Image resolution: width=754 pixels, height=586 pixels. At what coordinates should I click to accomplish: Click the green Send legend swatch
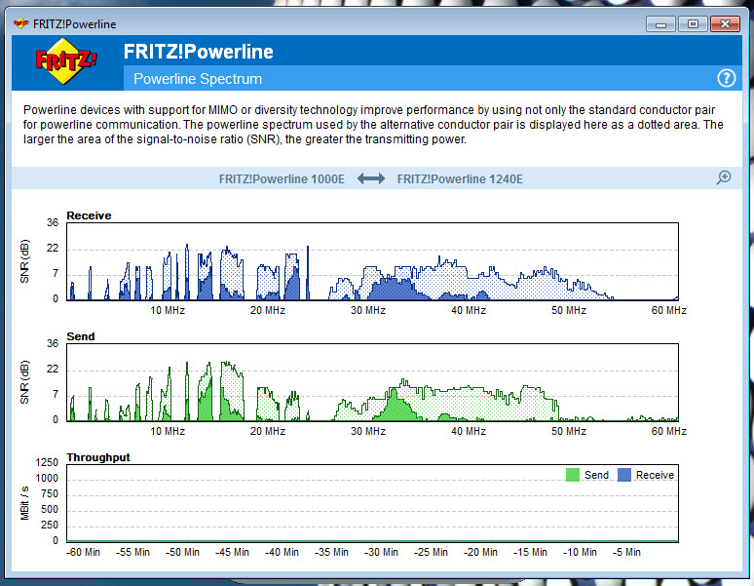[573, 475]
